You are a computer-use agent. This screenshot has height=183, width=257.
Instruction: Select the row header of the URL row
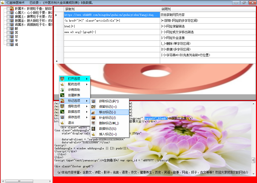pos(59,15)
